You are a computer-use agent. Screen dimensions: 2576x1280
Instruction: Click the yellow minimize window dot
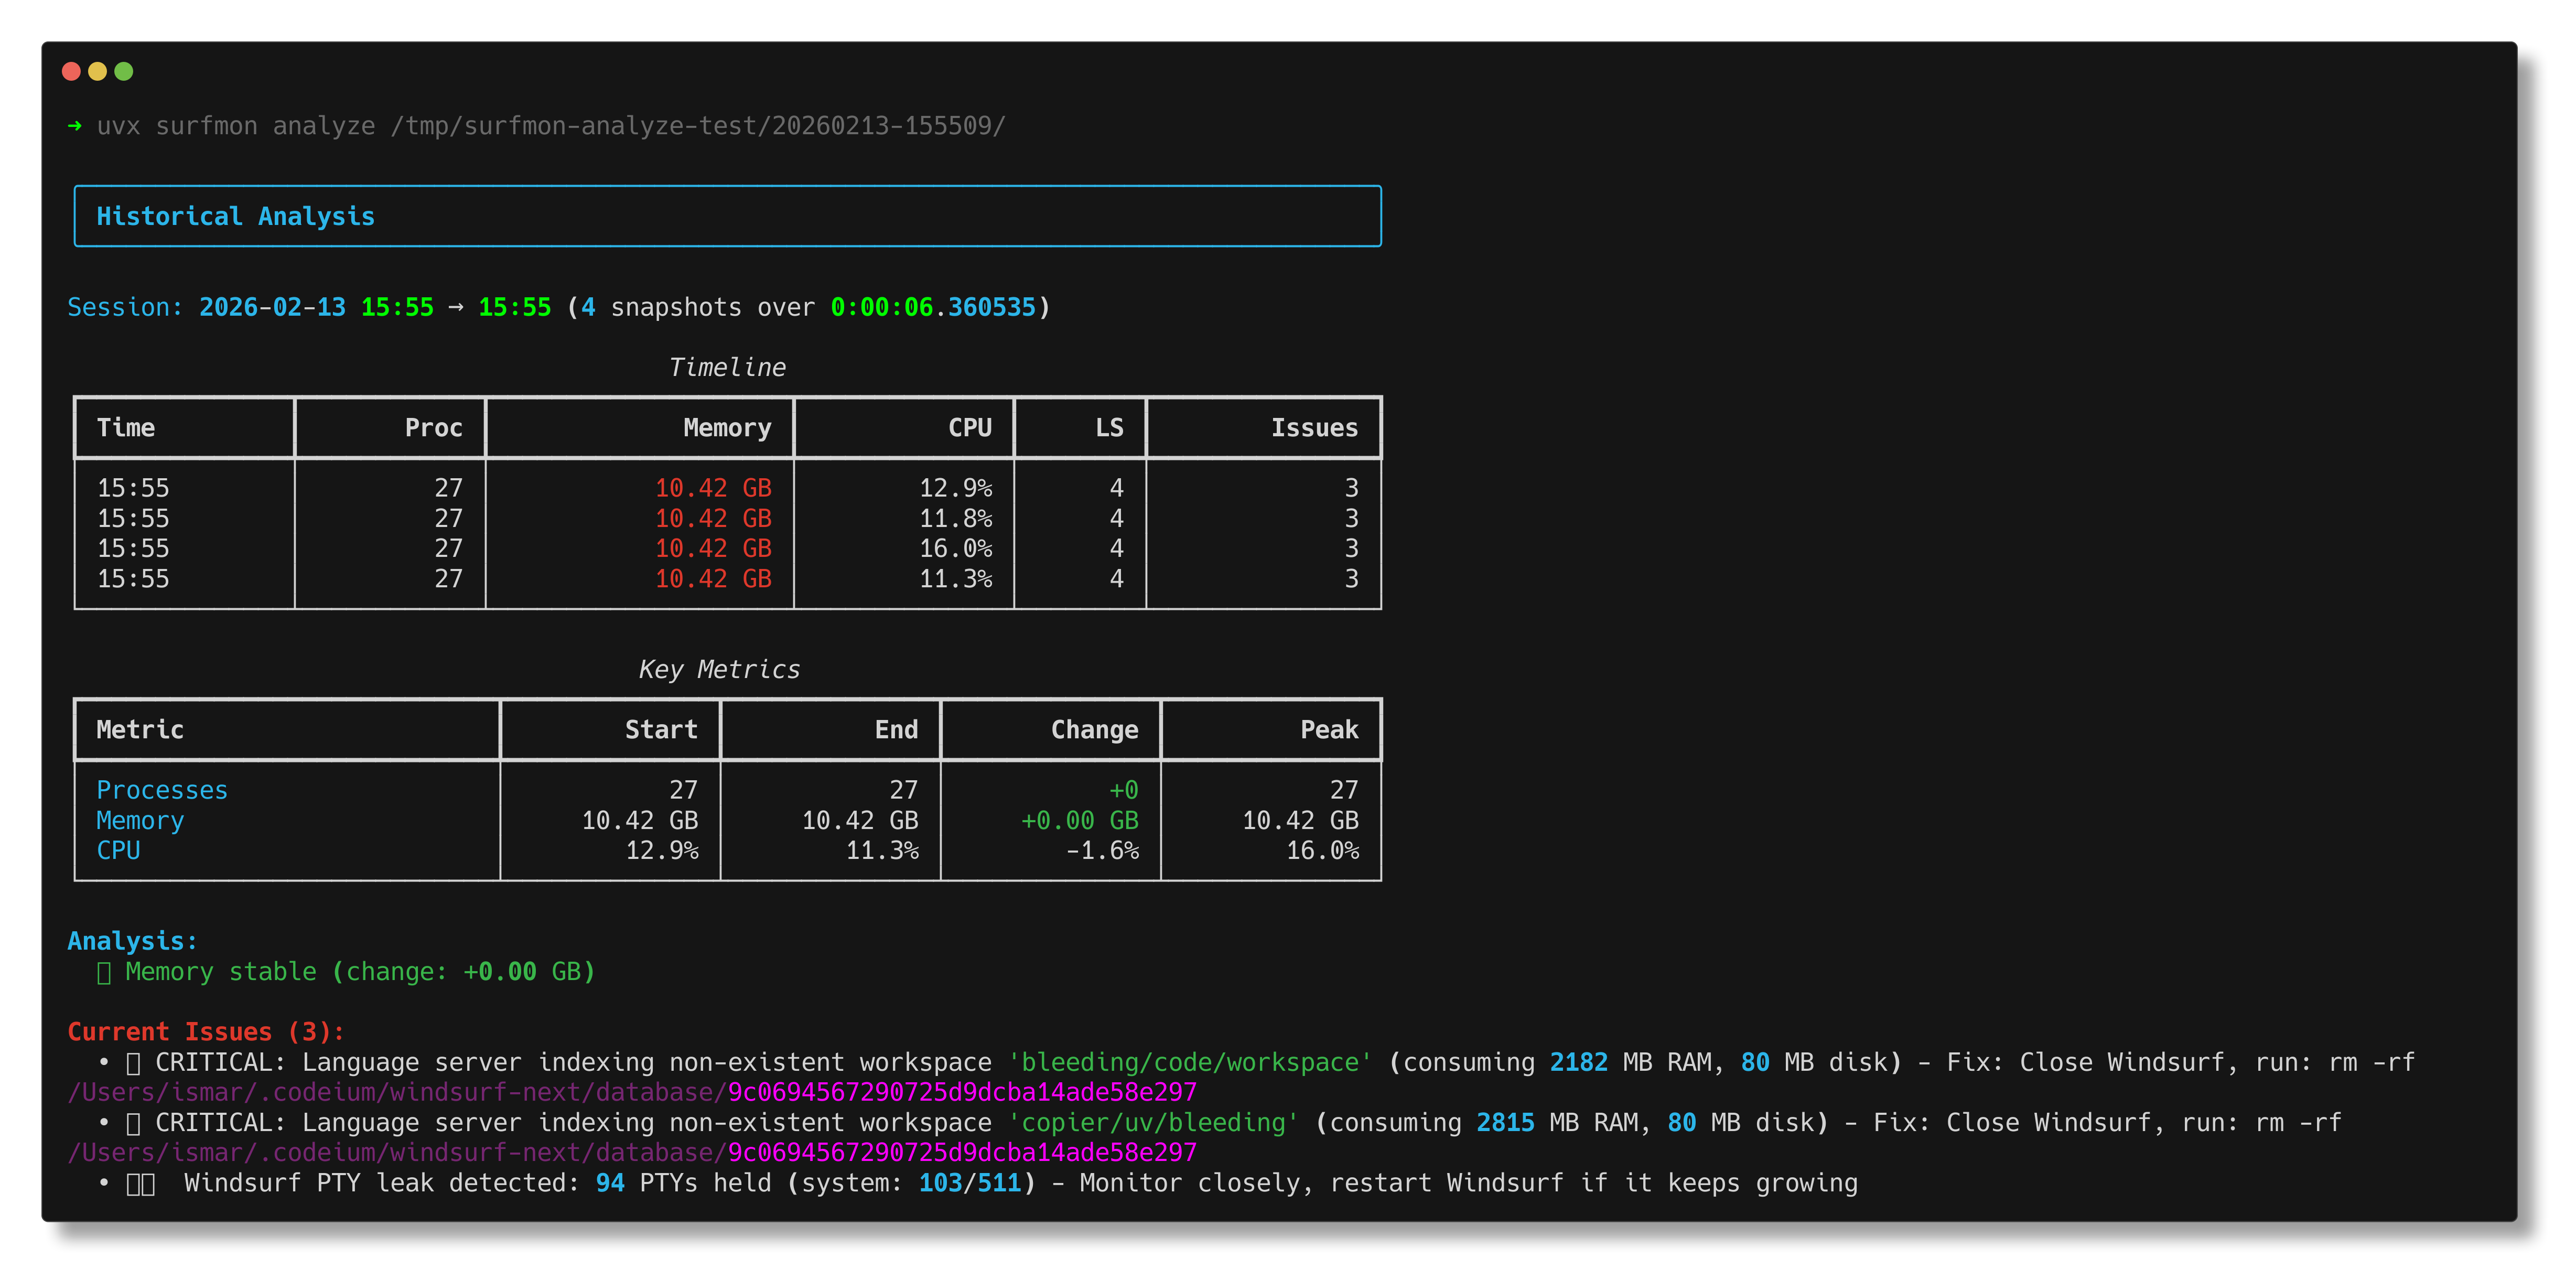tap(97, 71)
